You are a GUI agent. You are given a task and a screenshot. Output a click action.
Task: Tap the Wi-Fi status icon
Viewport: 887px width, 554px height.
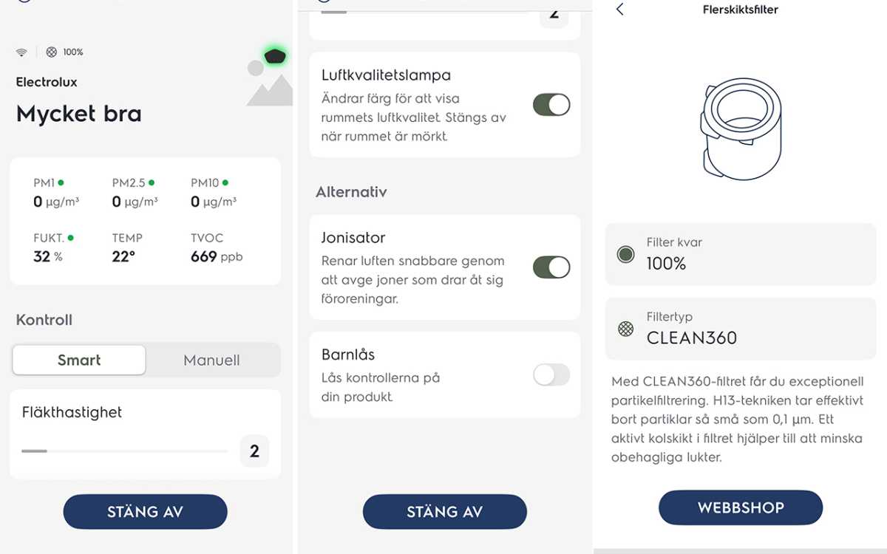pos(21,52)
